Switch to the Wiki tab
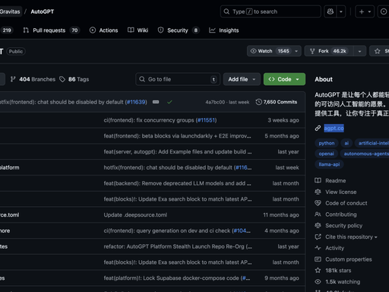 click(x=138, y=30)
